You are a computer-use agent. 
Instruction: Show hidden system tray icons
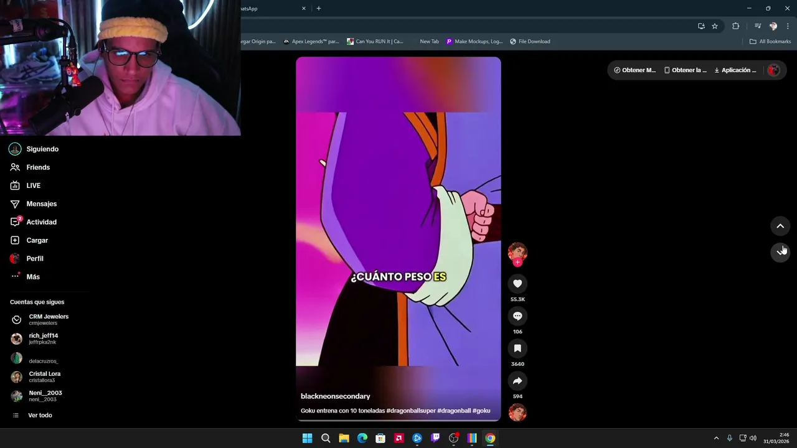coord(716,438)
